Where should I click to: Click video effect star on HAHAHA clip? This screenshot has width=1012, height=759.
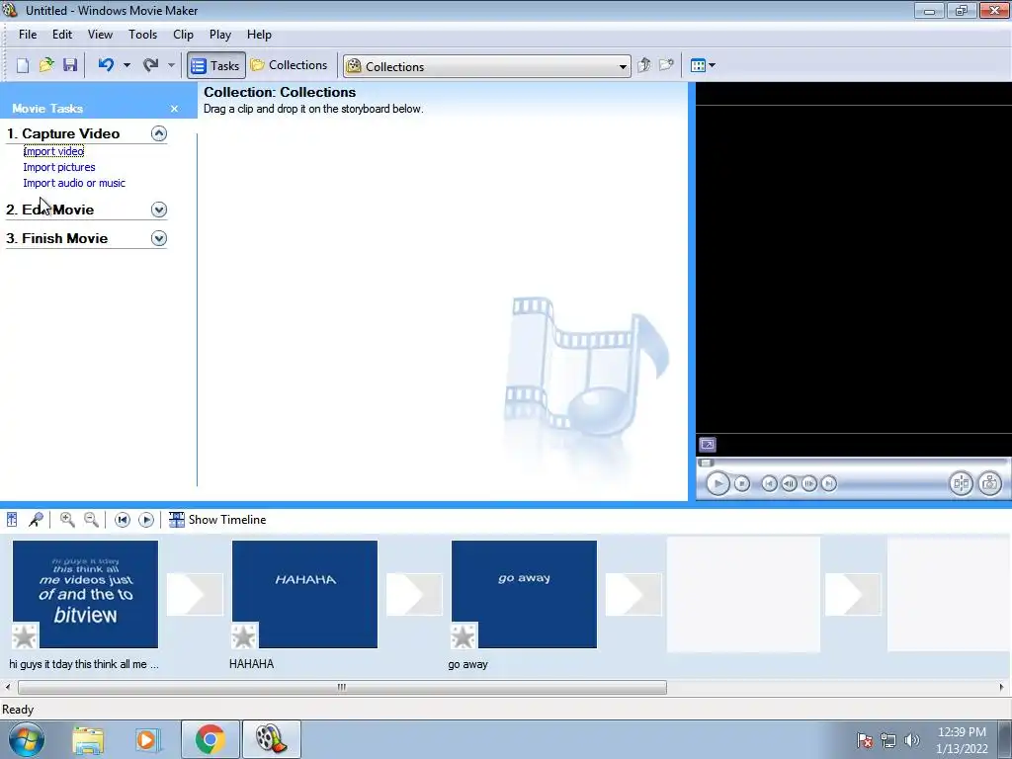pyautogui.click(x=244, y=636)
